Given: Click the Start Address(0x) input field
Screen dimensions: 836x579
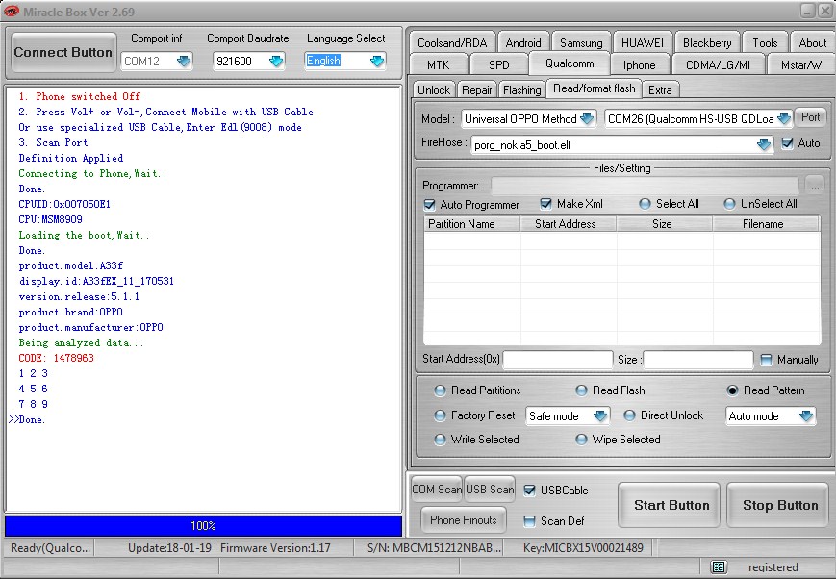Looking at the screenshot, I should point(558,360).
